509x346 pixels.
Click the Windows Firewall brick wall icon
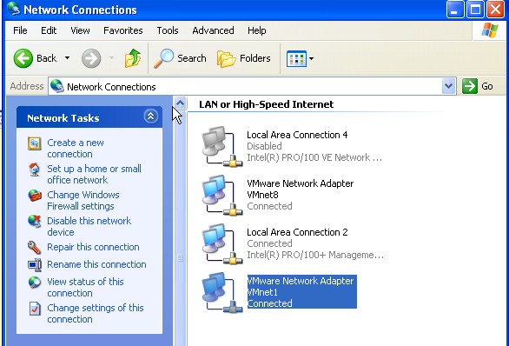[35, 196]
